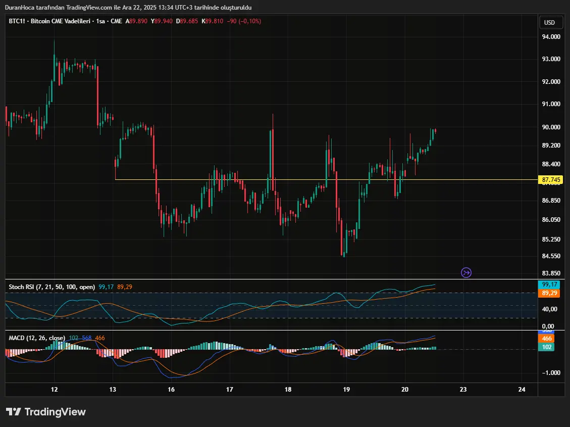Select the yellow 87.745 horizontal line
Image resolution: width=570 pixels, height=427 pixels.
point(326,179)
